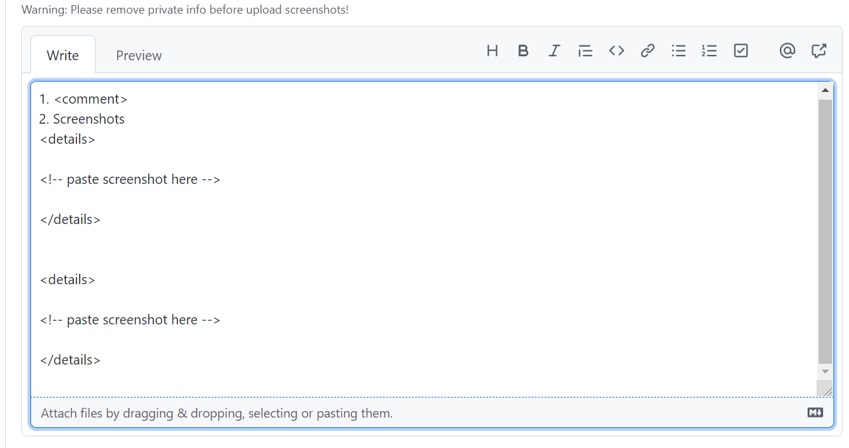Click the scrollbar up arrow
Viewport: 849px width, 448px height.
point(825,89)
